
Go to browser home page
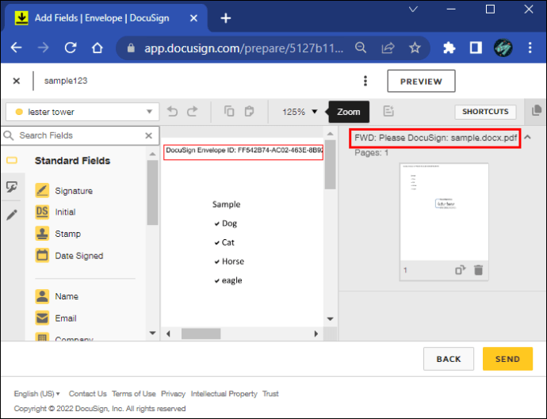coord(98,48)
